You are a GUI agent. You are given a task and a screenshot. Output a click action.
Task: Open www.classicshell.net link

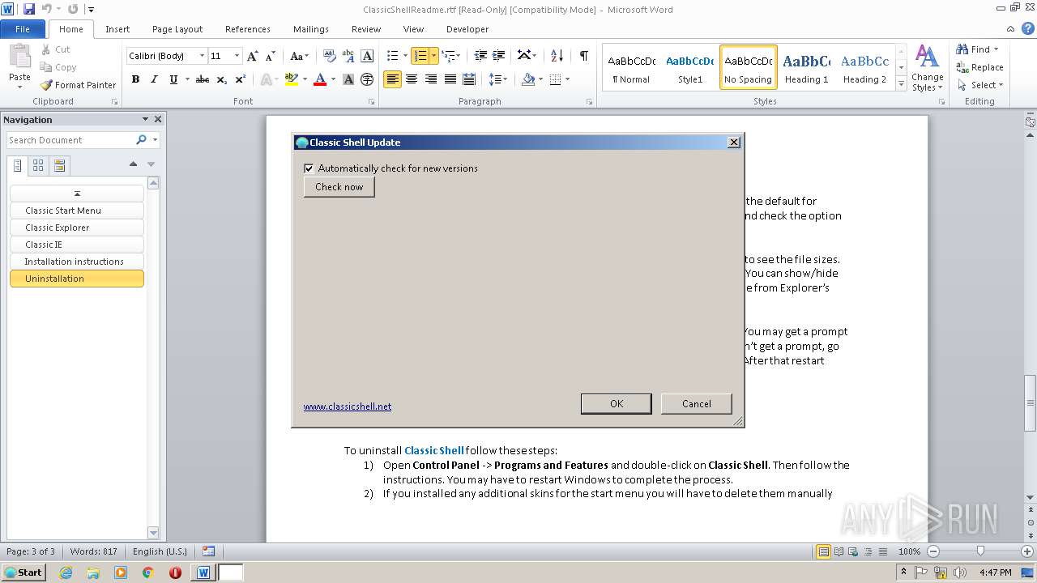point(348,406)
